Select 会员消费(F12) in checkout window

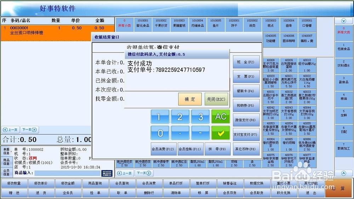pos(164,149)
